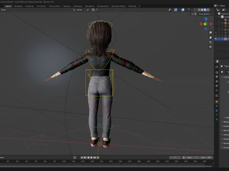The width and height of the screenshot is (229, 171).
Task: Click the blue Z axis on navigation gizmo
Action: click(206, 19)
